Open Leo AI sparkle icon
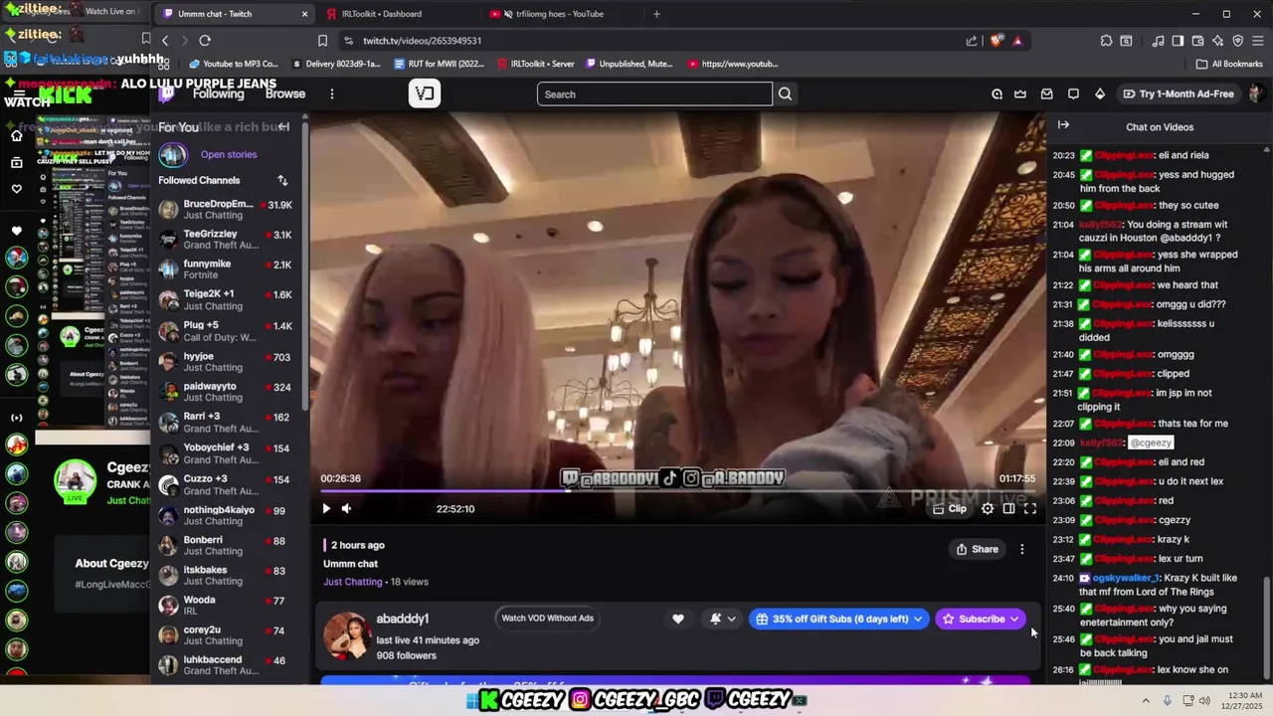This screenshot has width=1273, height=716. pyautogui.click(x=1217, y=41)
